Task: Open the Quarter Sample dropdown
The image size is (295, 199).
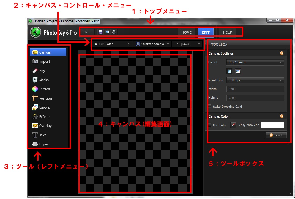Action: tap(153, 44)
